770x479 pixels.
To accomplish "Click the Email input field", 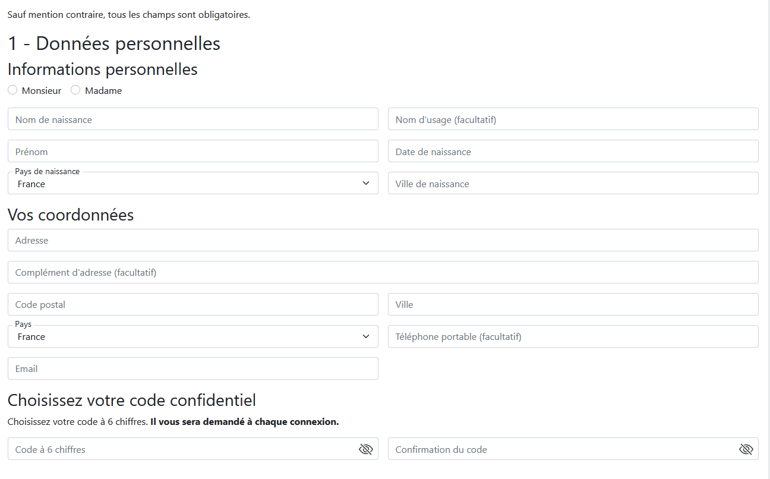I will [x=193, y=368].
